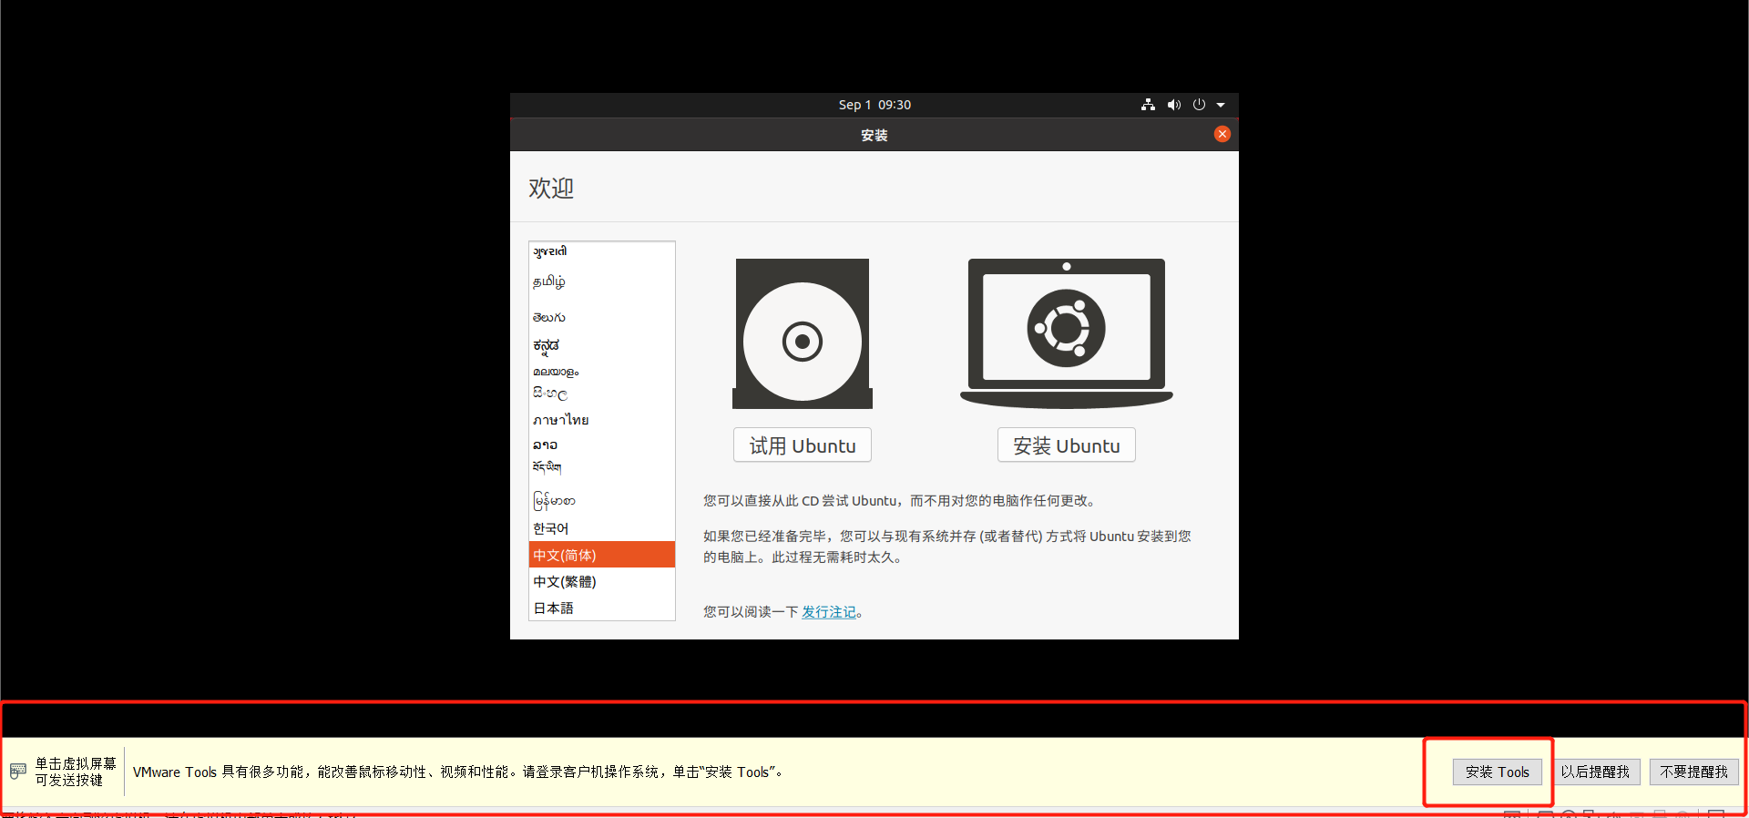Select ಕನ್ನಡ in the language list
1749x818 pixels.
click(601, 345)
